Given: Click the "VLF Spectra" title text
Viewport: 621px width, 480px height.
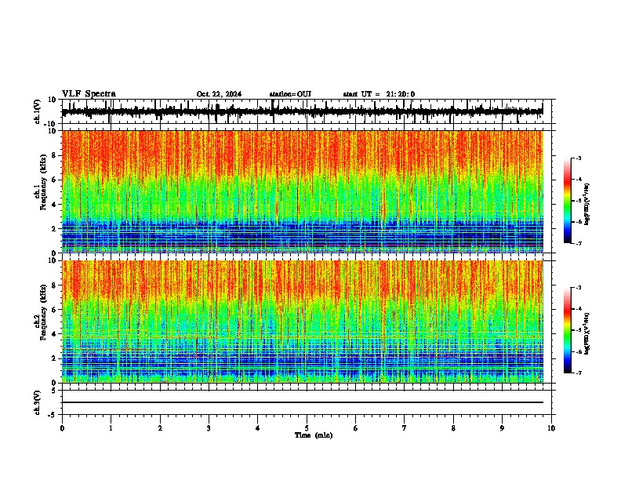Looking at the screenshot, I should point(89,94).
